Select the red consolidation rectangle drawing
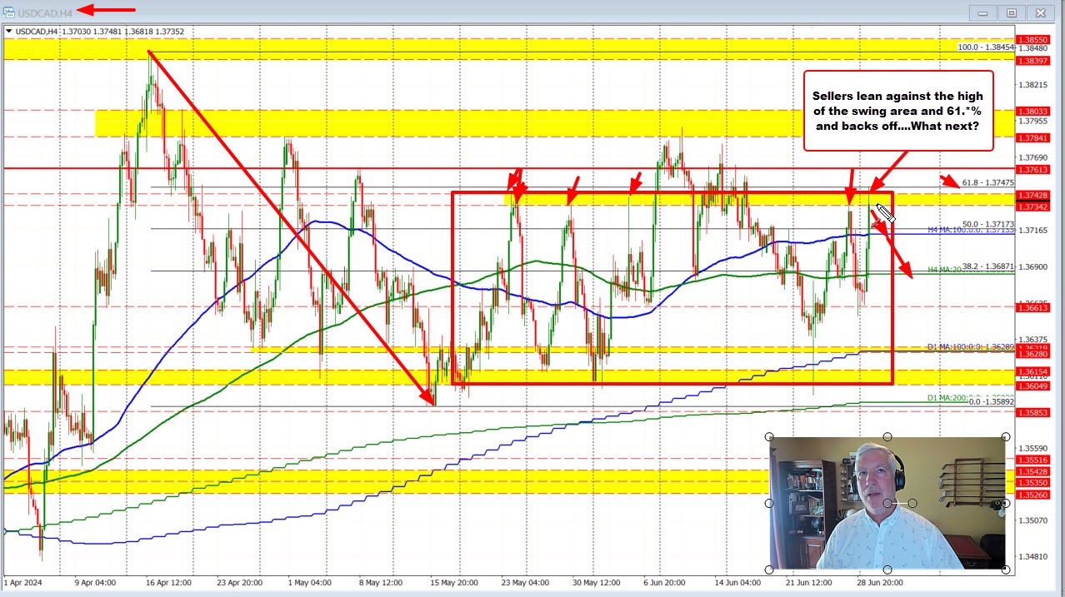The height and width of the screenshot is (597, 1065). (x=671, y=193)
